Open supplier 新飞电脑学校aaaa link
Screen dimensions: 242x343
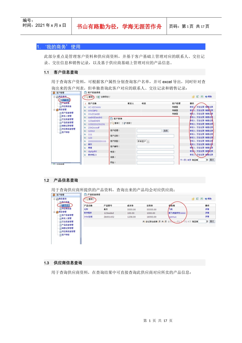point(177,213)
